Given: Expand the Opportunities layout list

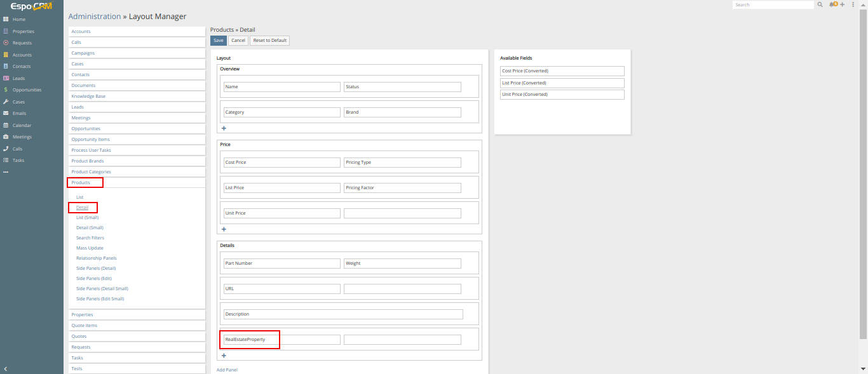Looking at the screenshot, I should coord(86,129).
